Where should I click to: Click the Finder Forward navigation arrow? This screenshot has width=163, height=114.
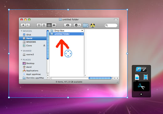tap(28, 25)
